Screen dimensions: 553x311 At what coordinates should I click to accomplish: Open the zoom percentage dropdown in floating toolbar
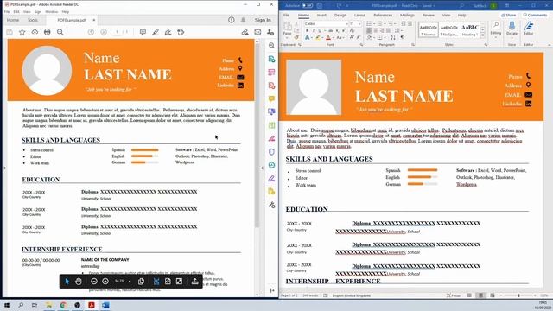pos(130,282)
